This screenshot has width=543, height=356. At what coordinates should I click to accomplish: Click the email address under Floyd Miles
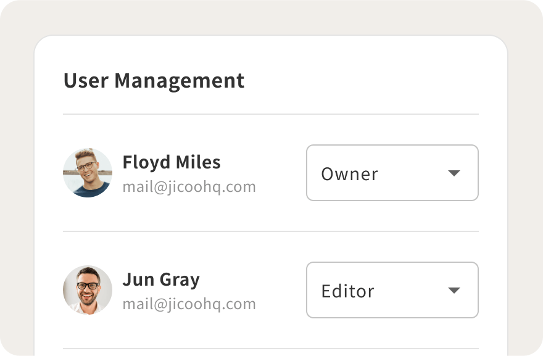coord(189,186)
